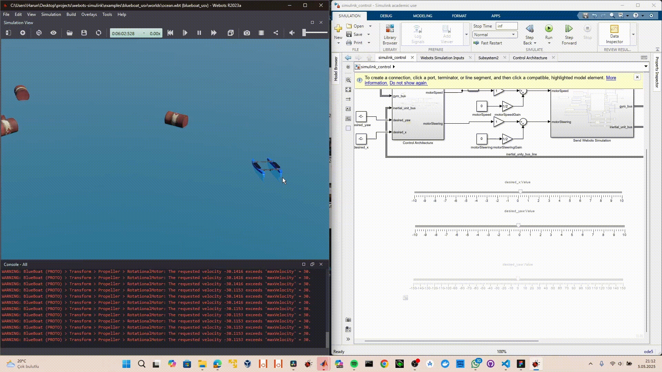Toggle Fast Restart in Simulink
Screen dimensions: 662x372
[488, 43]
